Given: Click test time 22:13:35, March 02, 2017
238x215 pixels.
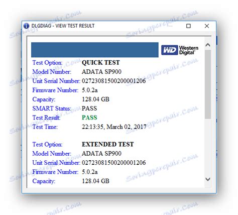Looking at the screenshot, I should click(x=114, y=127).
